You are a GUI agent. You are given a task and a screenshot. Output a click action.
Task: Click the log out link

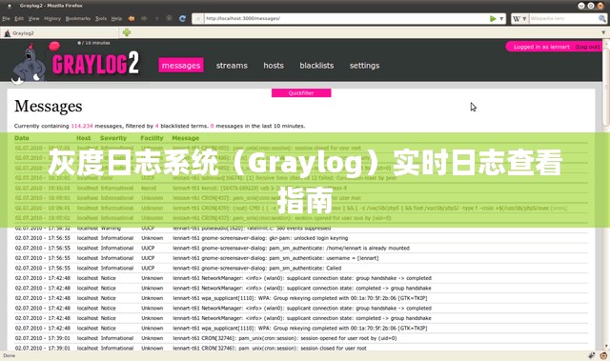[x=588, y=47]
